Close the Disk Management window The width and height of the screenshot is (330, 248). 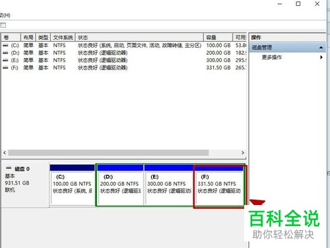coord(317,4)
